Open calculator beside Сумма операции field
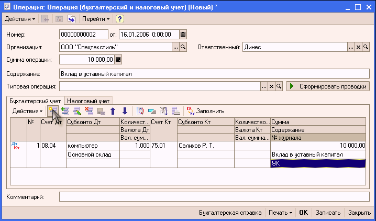Screen dimensions: 376x221 [x=118, y=60]
